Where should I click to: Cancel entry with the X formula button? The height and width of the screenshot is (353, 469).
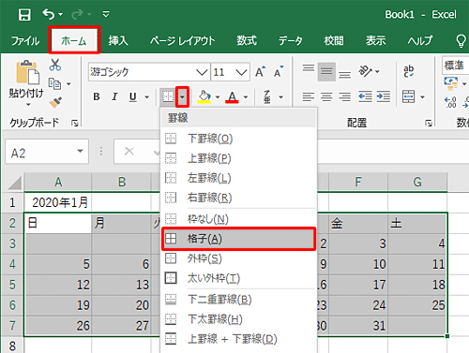(x=129, y=152)
